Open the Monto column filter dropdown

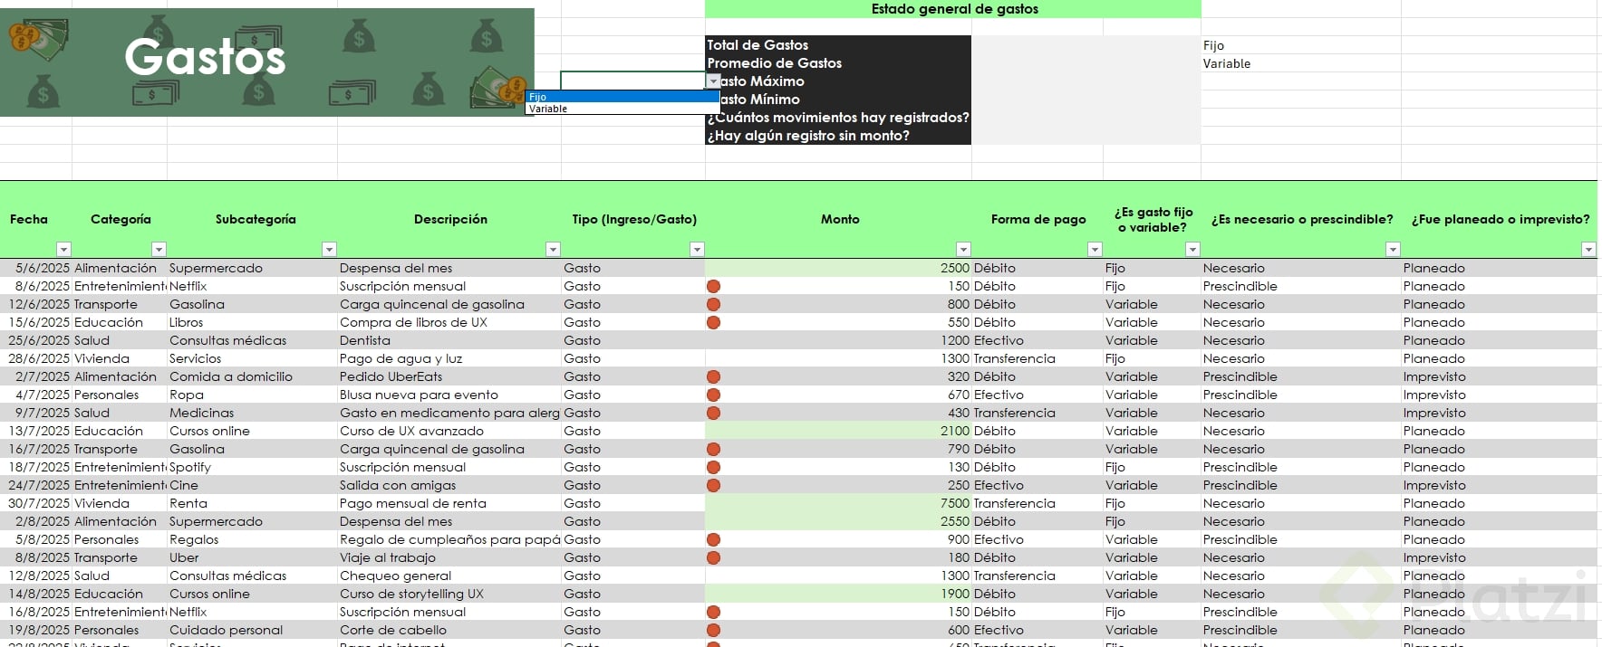(963, 250)
